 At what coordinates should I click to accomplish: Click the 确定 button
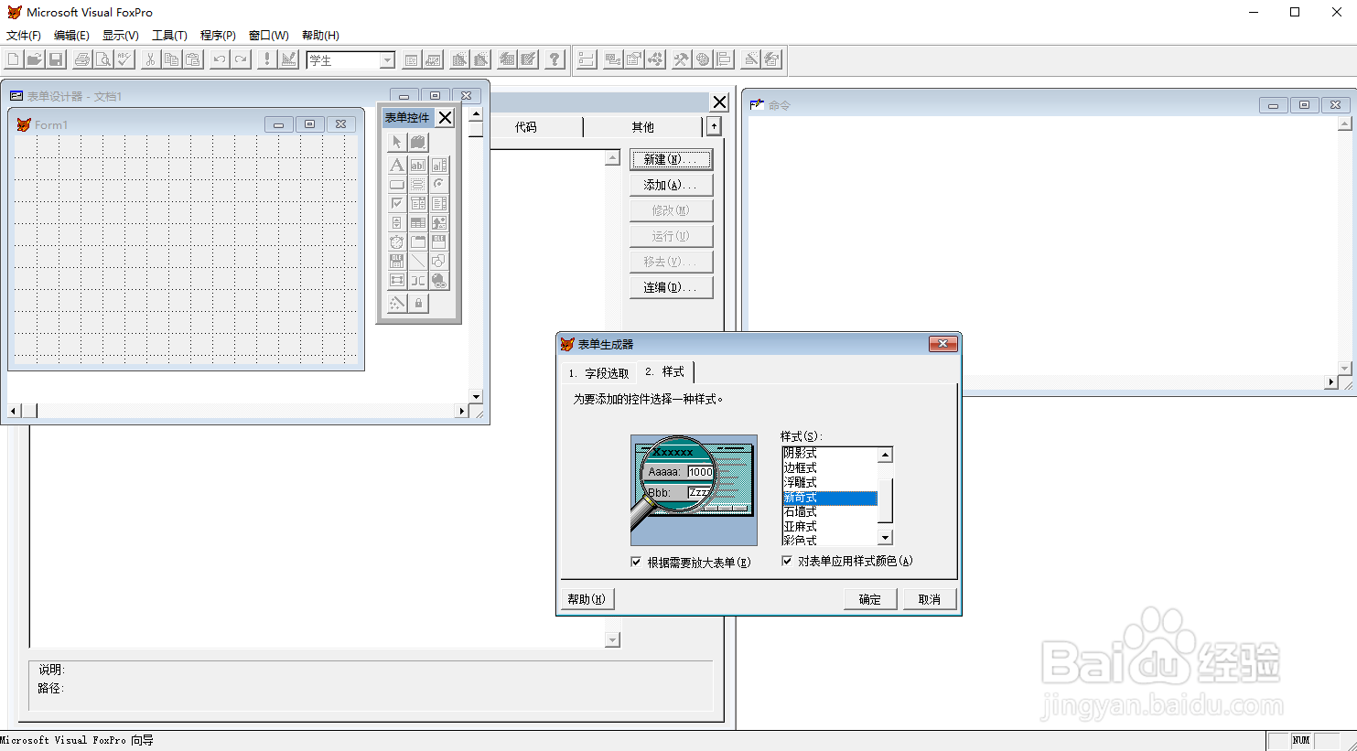(x=870, y=599)
